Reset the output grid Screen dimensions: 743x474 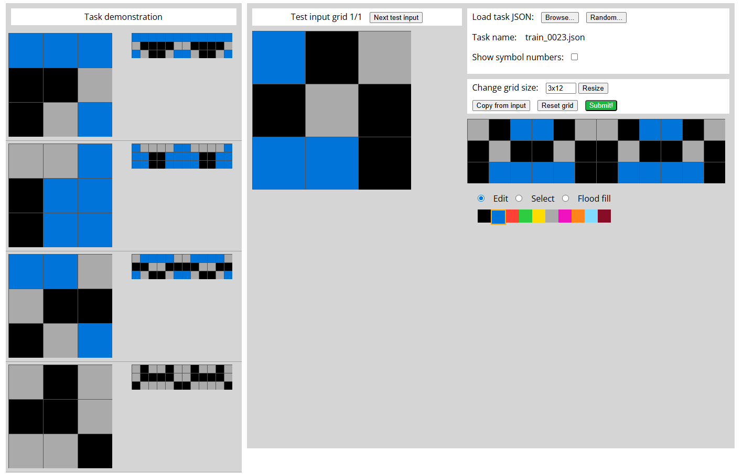point(557,106)
